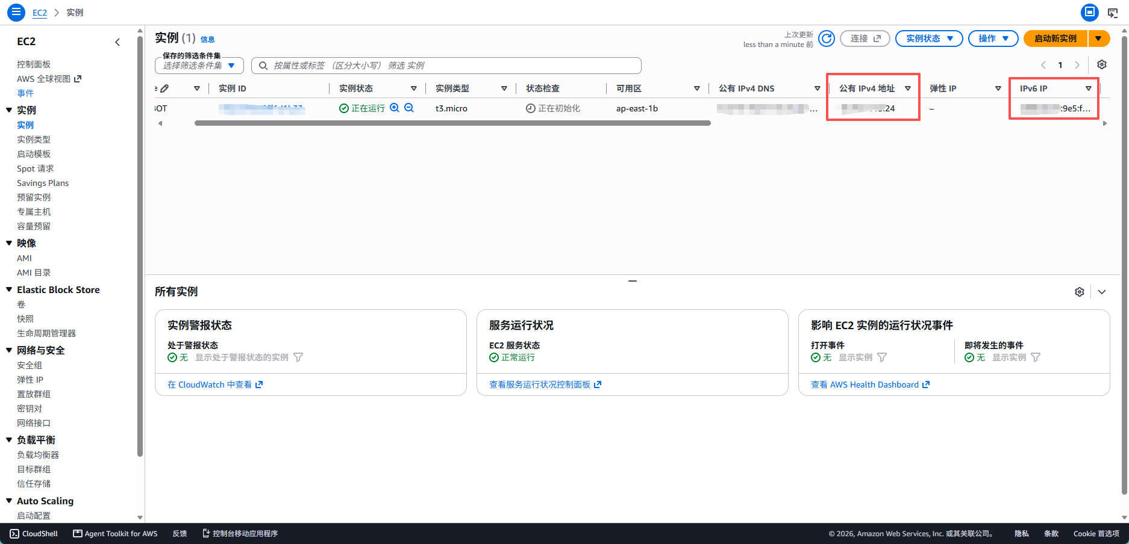The image size is (1129, 544).
Task: Zoom in on instance state icon
Action: [x=395, y=108]
